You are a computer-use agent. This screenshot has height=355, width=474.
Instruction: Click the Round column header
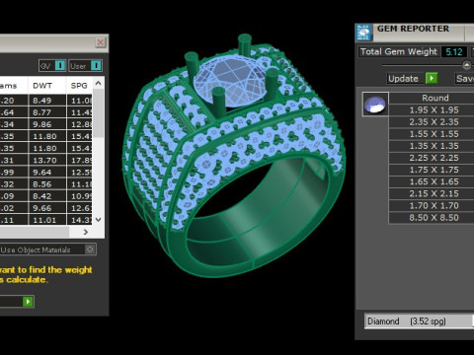[x=432, y=98]
